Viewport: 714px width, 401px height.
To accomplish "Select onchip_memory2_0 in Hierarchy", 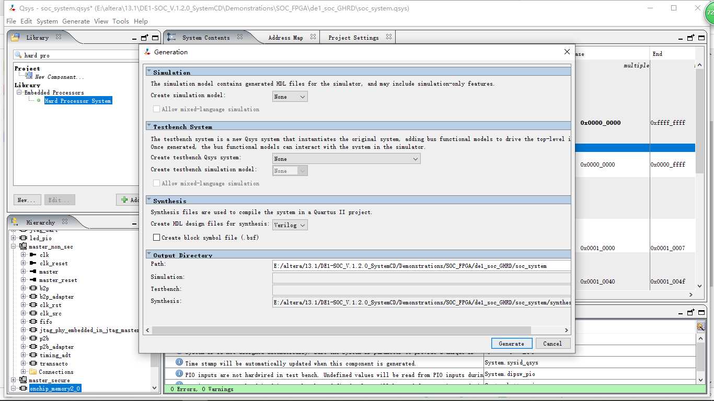I will point(55,388).
